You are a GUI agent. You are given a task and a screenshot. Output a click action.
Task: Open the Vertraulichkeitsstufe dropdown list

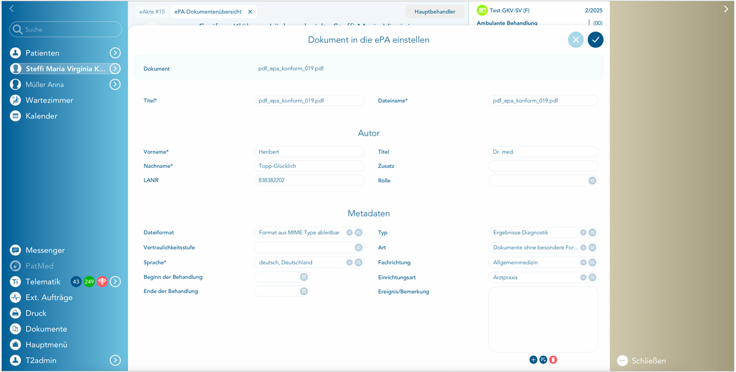tap(358, 248)
